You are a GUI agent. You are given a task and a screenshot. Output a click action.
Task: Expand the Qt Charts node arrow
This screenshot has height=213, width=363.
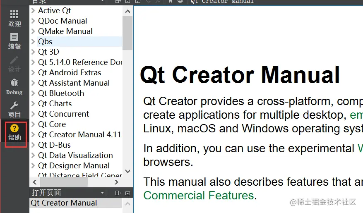pyautogui.click(x=33, y=104)
